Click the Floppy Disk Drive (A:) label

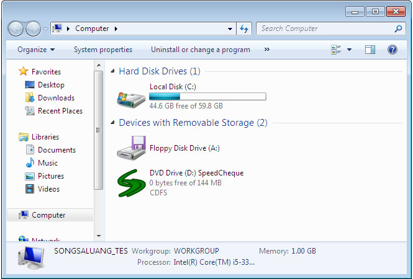point(184,148)
